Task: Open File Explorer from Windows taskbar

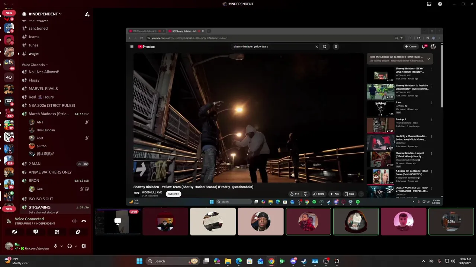Action: pos(228,261)
